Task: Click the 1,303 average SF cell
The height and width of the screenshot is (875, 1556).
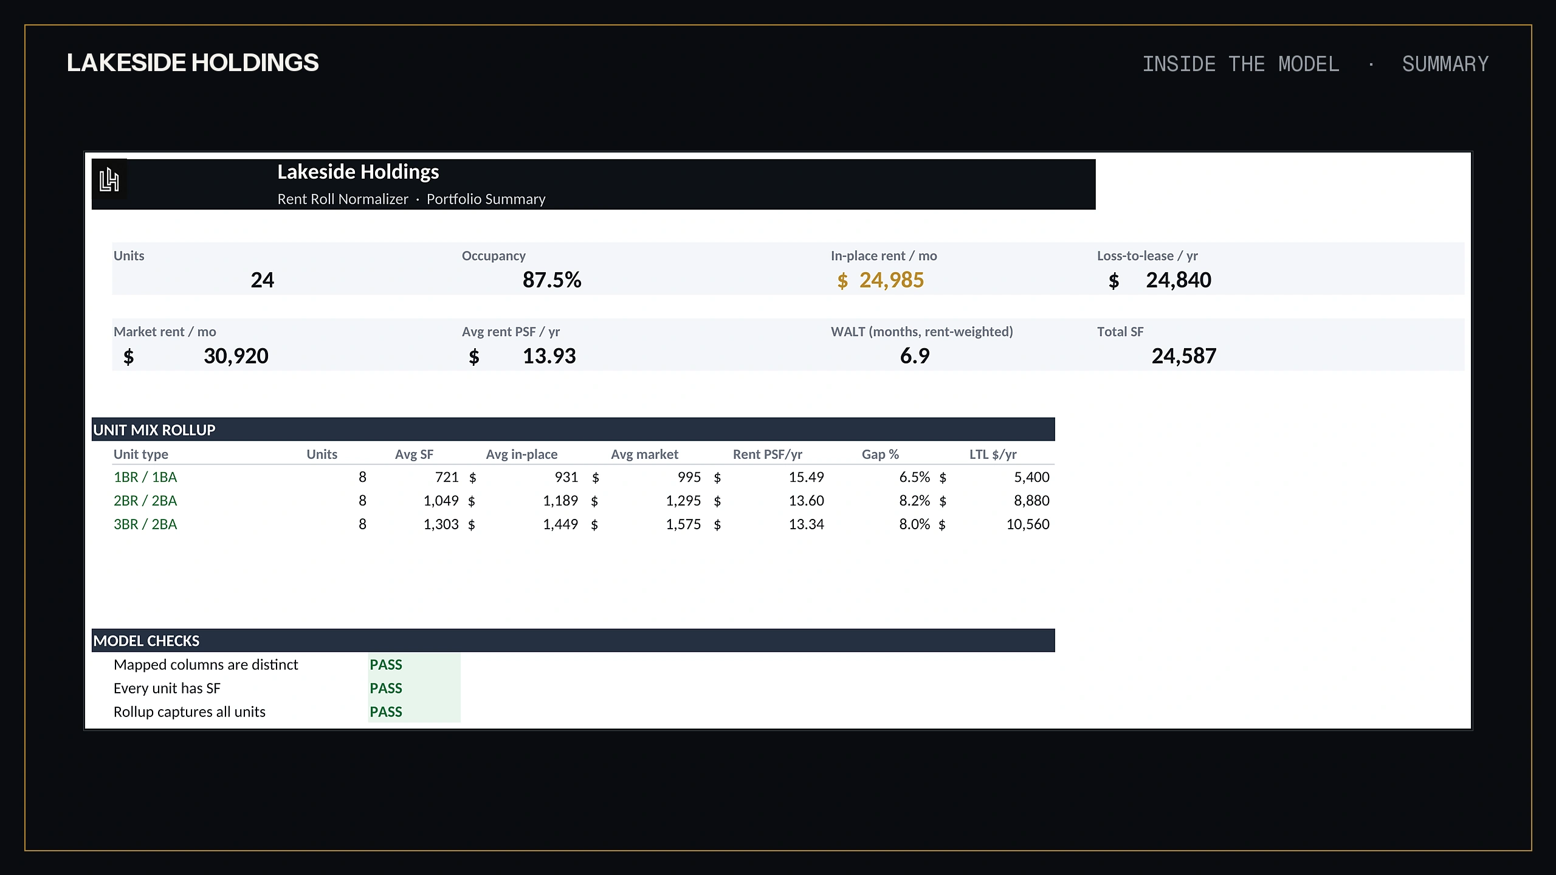Action: (441, 524)
